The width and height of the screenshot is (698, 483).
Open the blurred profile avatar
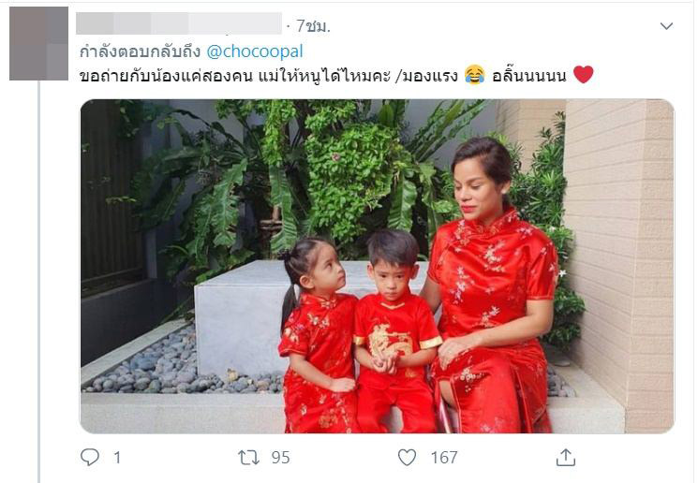pyautogui.click(x=38, y=44)
